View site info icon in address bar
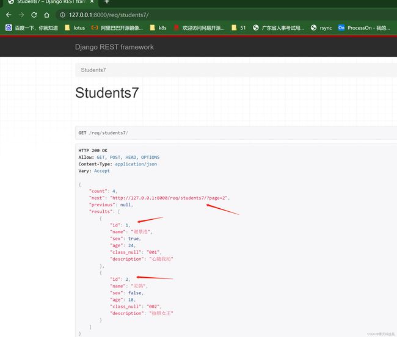 click(x=62, y=15)
